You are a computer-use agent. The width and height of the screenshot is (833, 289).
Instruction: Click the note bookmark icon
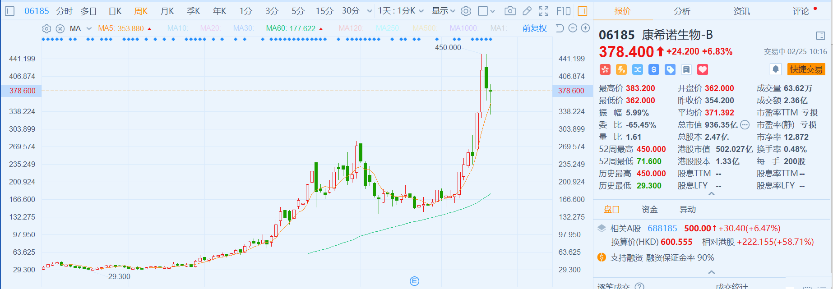686,69
